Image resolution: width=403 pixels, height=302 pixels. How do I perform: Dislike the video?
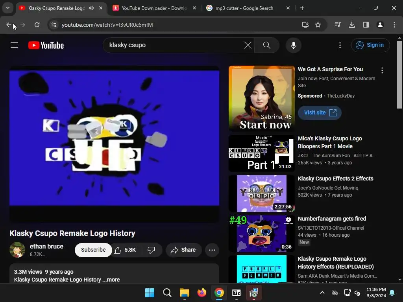pos(152,250)
